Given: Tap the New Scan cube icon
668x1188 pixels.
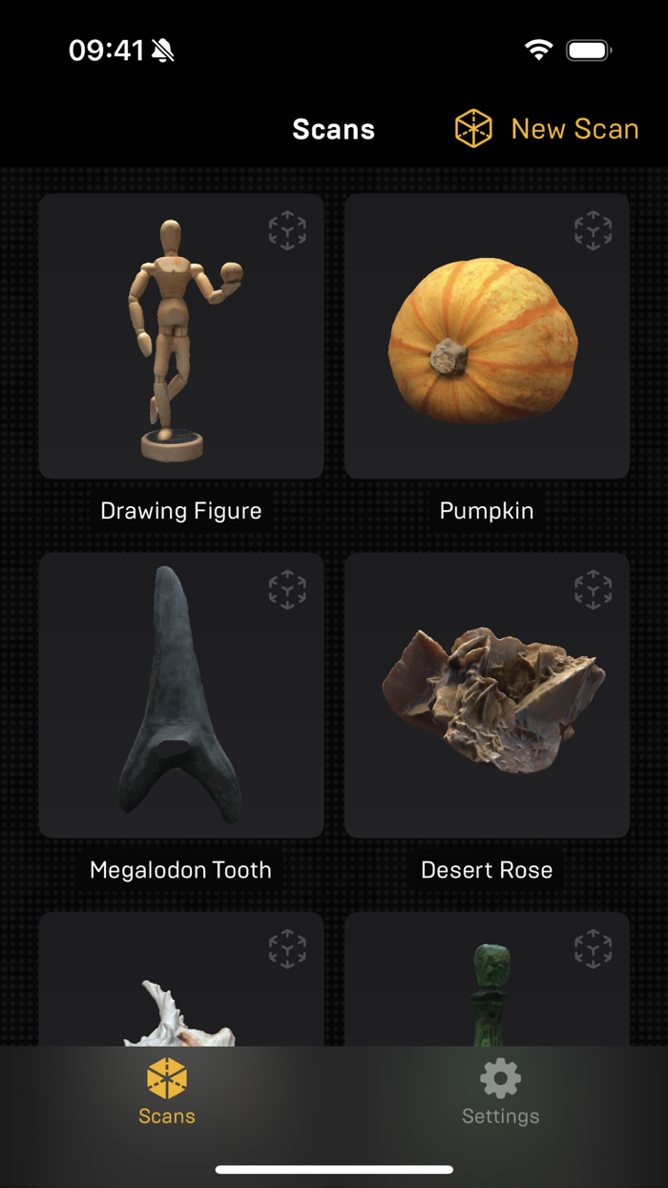Looking at the screenshot, I should 473,129.
